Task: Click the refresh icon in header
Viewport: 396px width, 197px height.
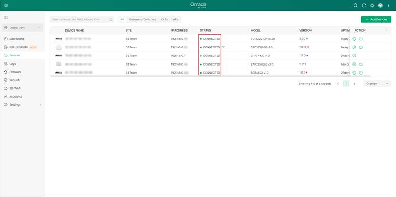Action: (364, 5)
